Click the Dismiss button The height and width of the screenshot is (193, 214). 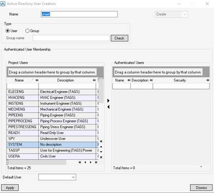(x=201, y=188)
